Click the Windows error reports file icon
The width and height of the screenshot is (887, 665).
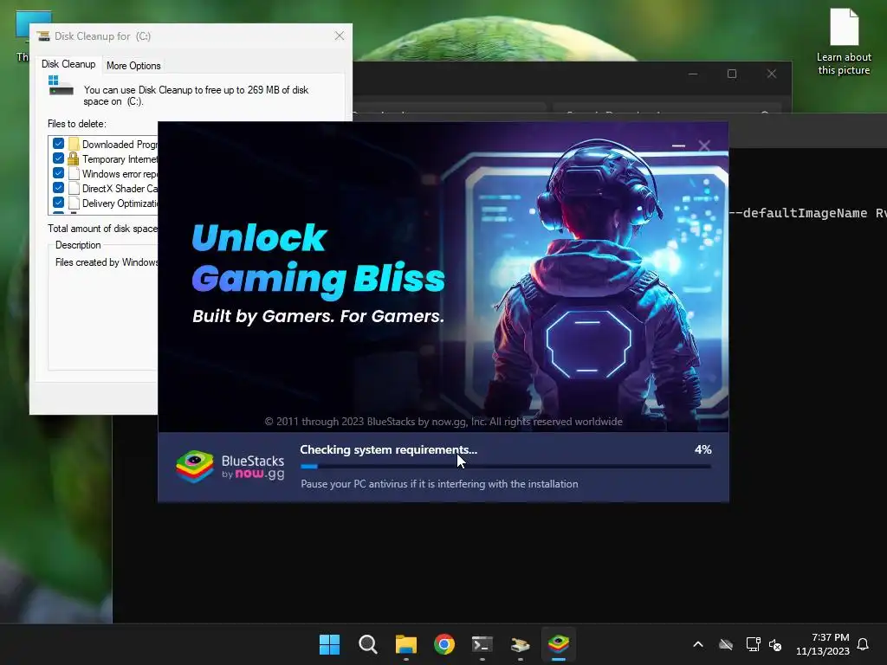tap(74, 173)
